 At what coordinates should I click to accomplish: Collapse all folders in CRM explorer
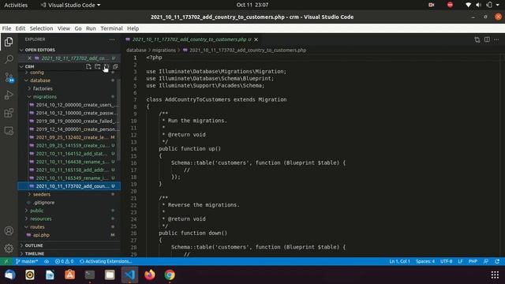115,66
